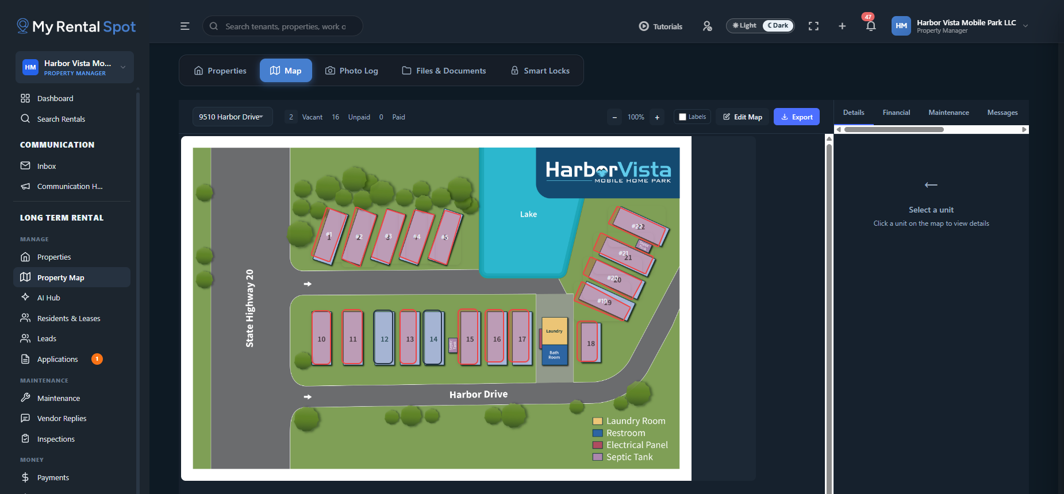The image size is (1064, 494).
Task: Click the Bath Room building on map
Action: 555,355
